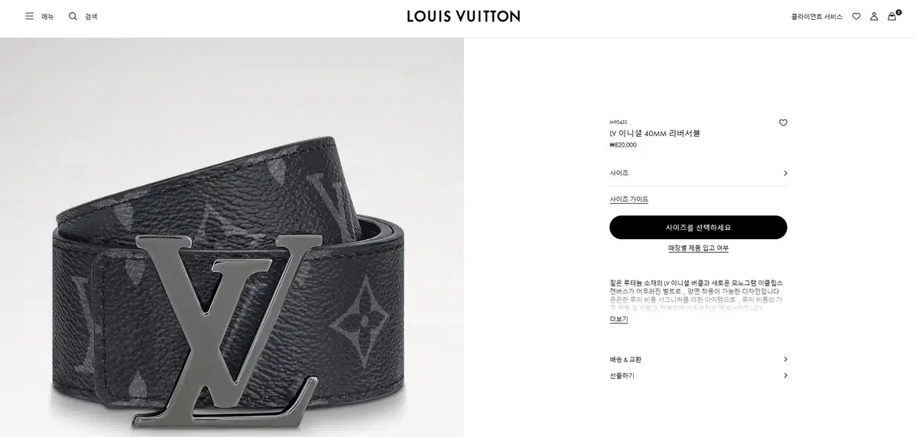
Task: Expand the 선물하기 gifting section
Action: coord(698,376)
